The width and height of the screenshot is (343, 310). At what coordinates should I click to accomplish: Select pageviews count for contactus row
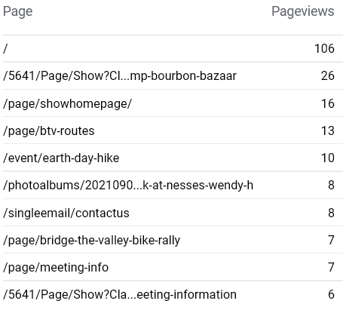331,213
